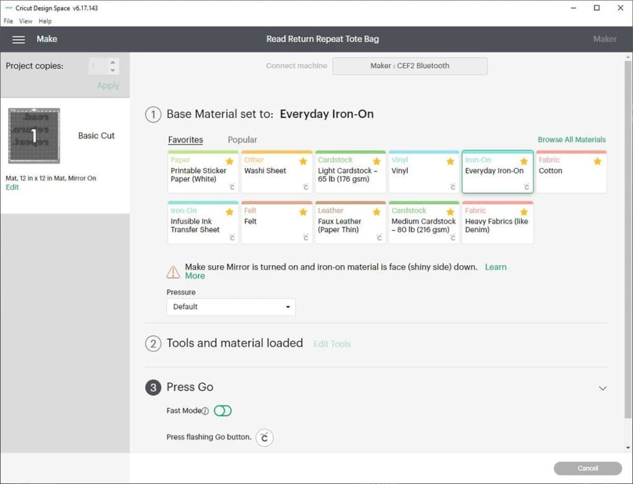Click Cricut logo icon on Printable Sticker Paper card

click(x=232, y=187)
